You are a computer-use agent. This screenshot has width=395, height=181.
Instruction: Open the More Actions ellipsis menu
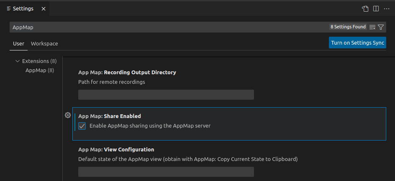387,9
